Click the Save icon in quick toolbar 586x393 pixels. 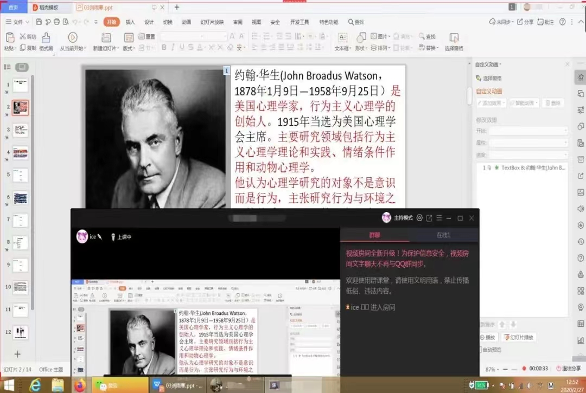pyautogui.click(x=39, y=22)
